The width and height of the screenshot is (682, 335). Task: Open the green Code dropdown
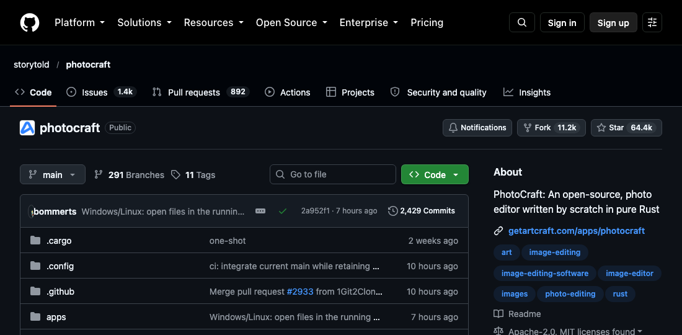coord(435,174)
